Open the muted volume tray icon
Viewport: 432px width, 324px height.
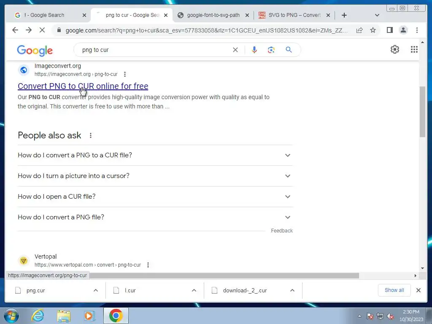390,316
